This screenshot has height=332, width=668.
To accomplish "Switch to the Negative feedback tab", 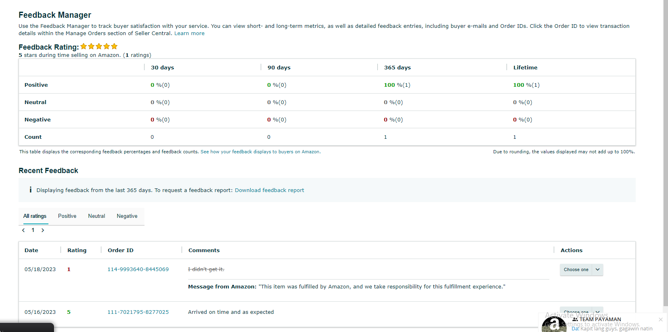I will point(127,216).
